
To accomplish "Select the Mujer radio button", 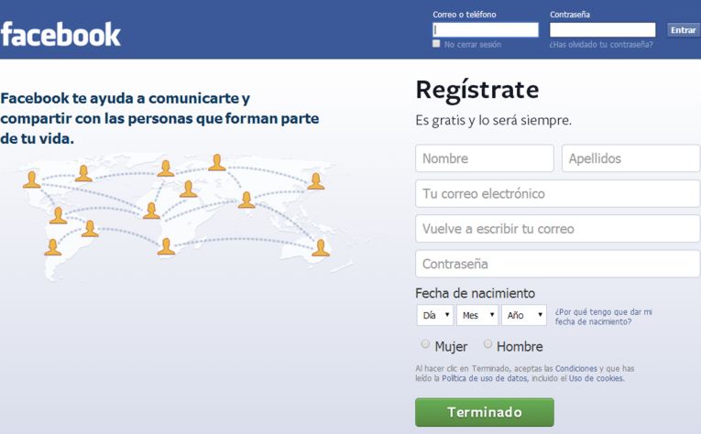I will [425, 343].
